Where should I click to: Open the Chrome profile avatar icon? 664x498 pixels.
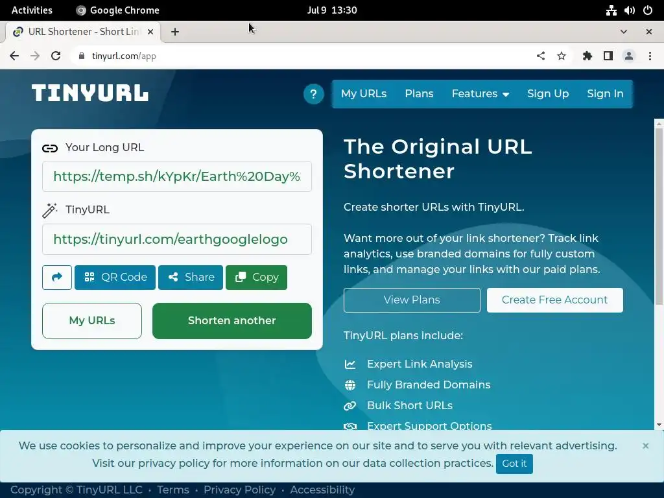click(x=629, y=56)
